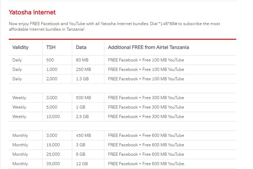
Task: Click the *148*88# subscription description paragraph
Action: [114, 27]
